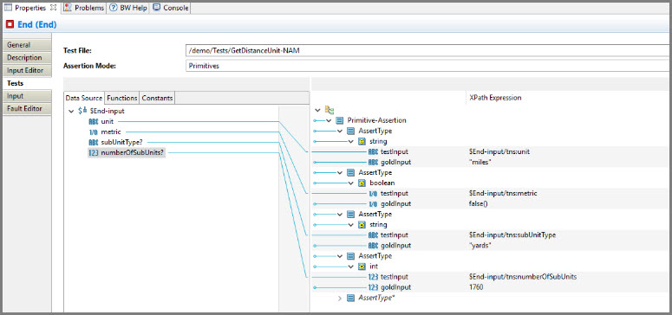Click the Primitive-Assertion element icon
The width and height of the screenshot is (672, 315).
coord(340,120)
